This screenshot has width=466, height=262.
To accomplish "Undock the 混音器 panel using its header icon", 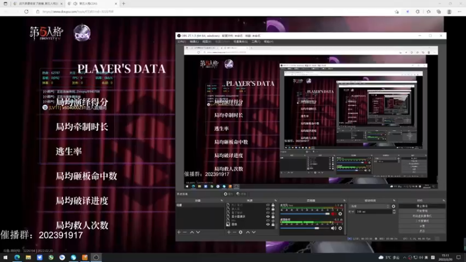I will pos(344,200).
